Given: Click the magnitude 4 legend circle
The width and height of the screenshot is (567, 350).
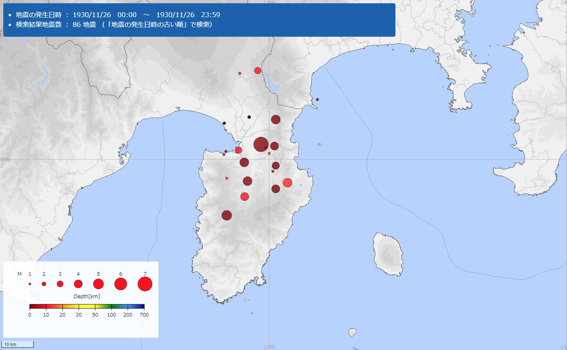Looking at the screenshot, I should (x=78, y=284).
